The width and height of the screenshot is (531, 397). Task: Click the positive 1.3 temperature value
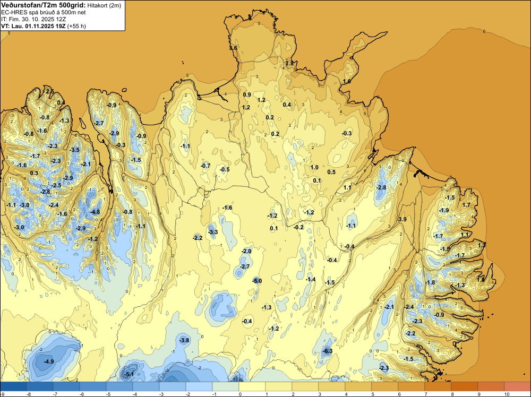point(482,245)
